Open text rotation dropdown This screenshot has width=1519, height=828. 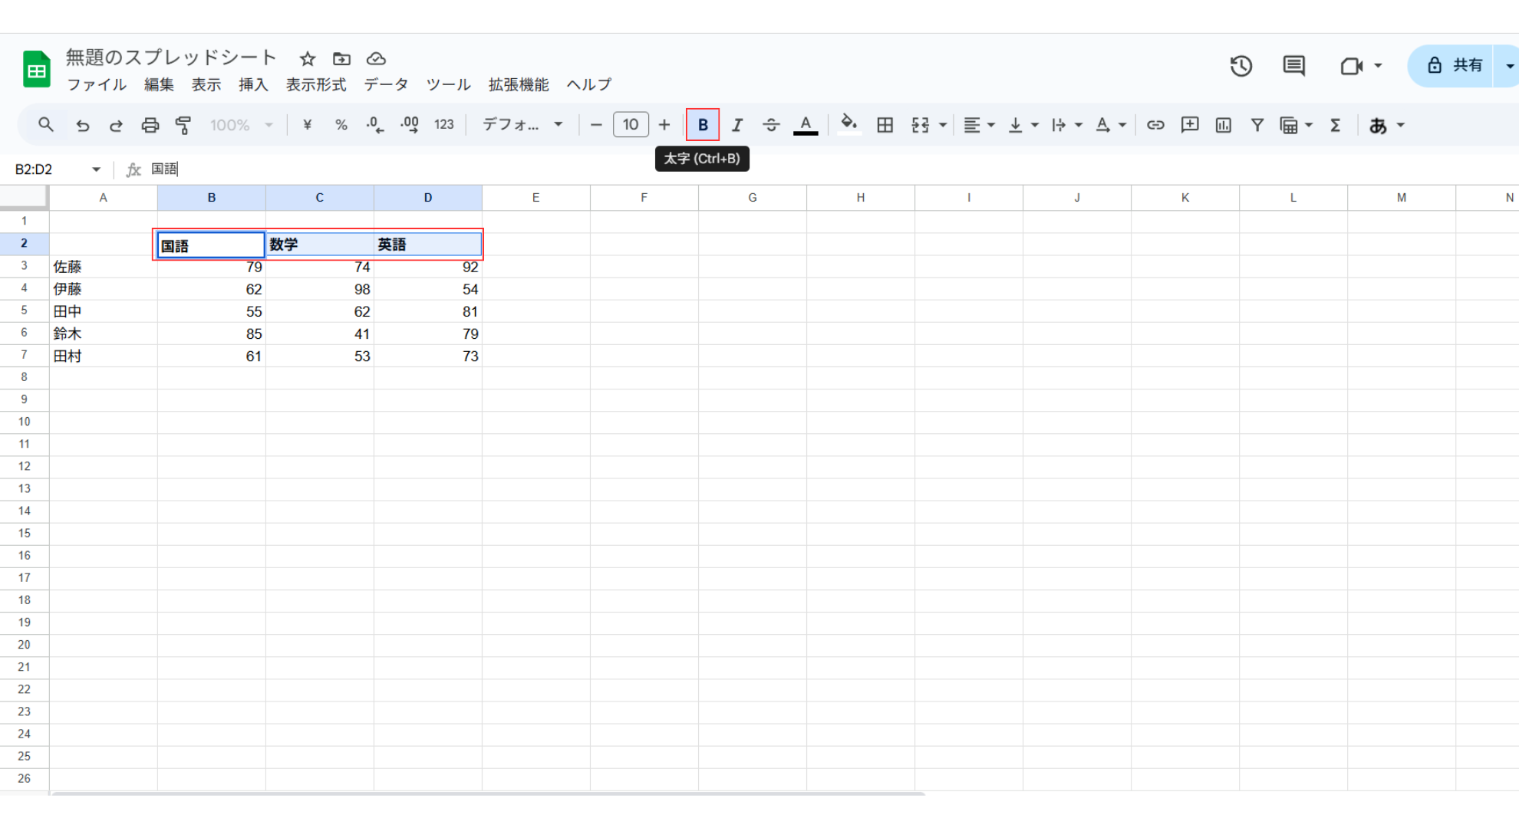pyautogui.click(x=1111, y=125)
